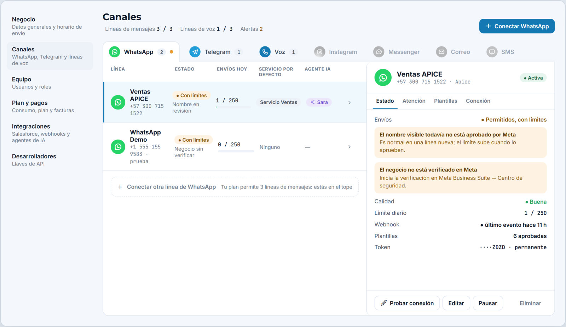Click the Eliminar button
Viewport: 566px width, 327px height.
pyautogui.click(x=530, y=303)
